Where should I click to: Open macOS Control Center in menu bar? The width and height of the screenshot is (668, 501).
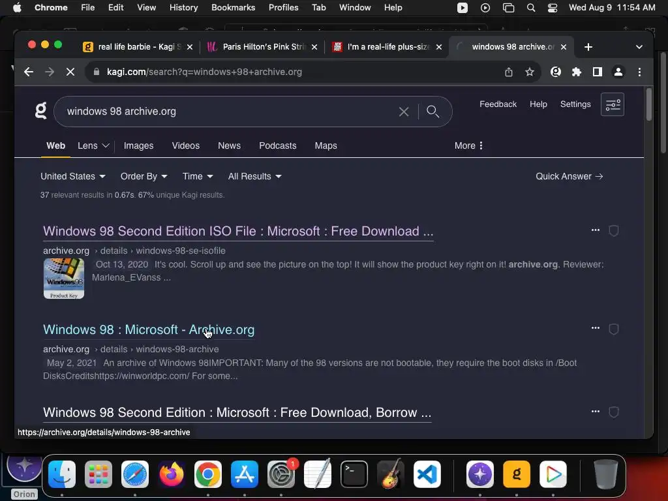coord(552,8)
